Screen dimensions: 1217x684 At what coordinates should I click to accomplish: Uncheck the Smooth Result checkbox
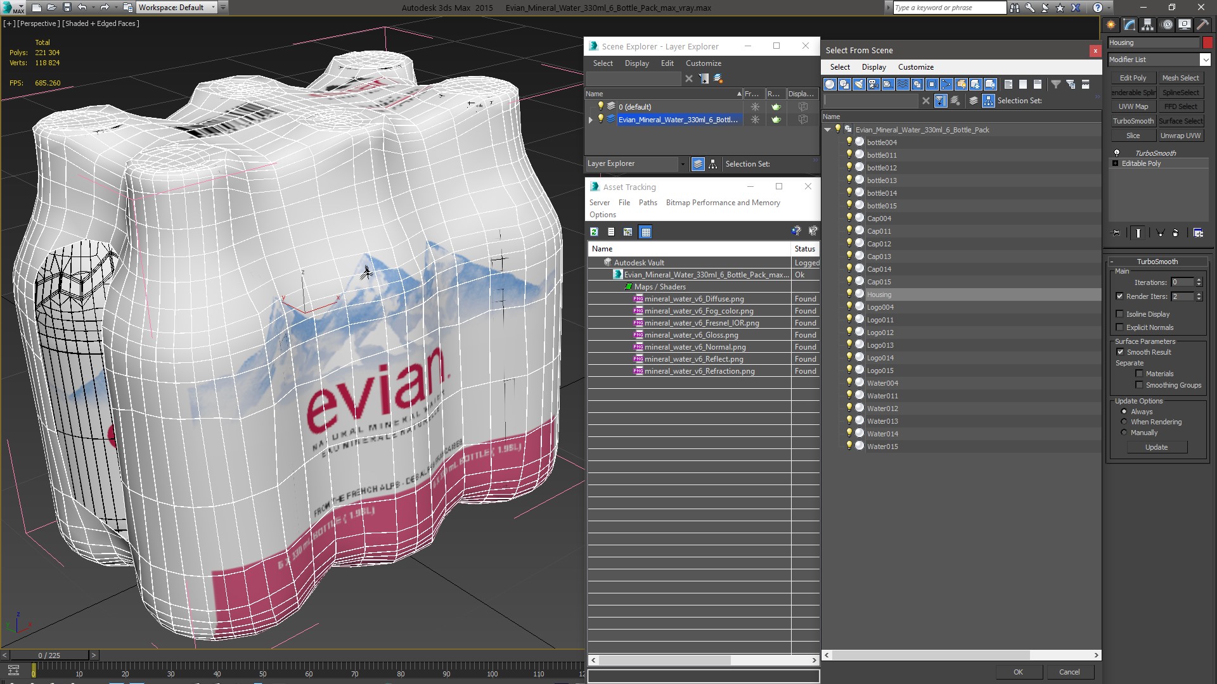[x=1120, y=352]
